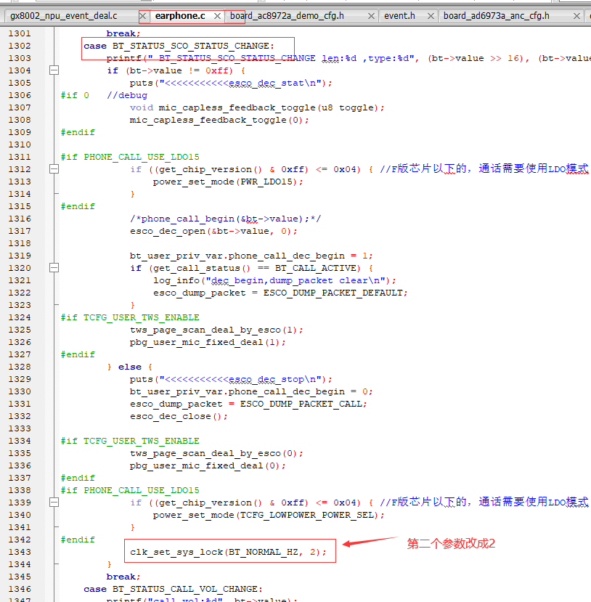Click the '} else {' line
Image resolution: width=591 pixels, height=602 pixels.
(130, 367)
